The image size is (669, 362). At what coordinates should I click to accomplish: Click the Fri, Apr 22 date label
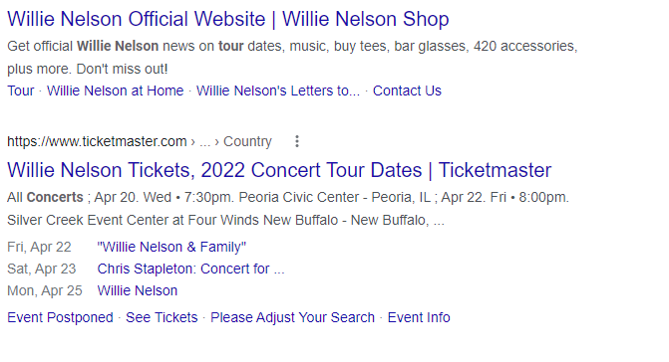(x=39, y=247)
